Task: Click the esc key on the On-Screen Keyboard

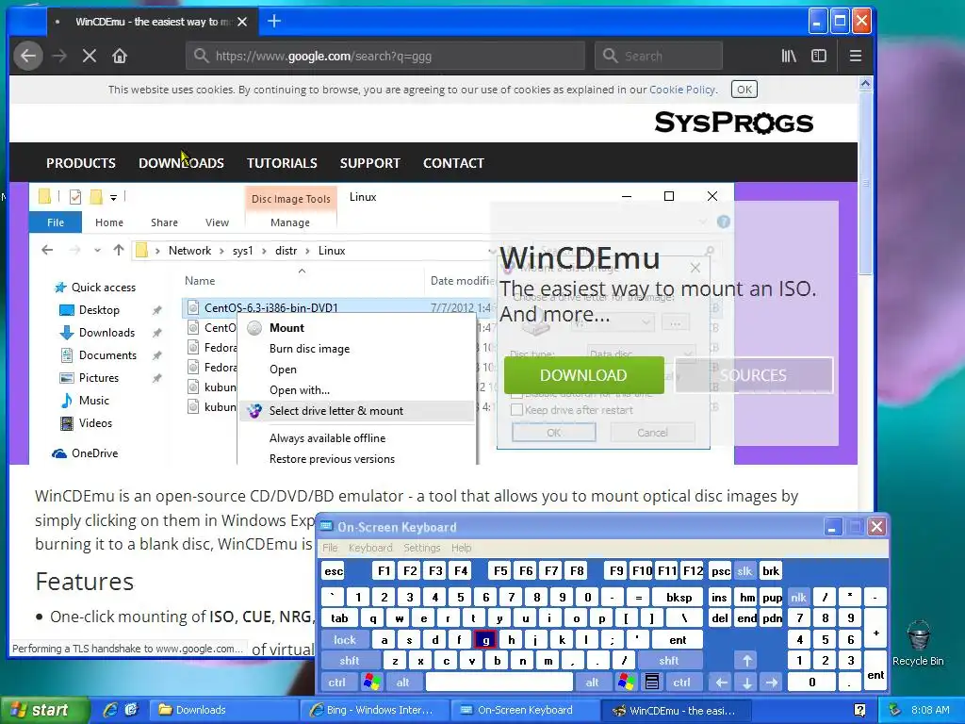Action: point(334,571)
